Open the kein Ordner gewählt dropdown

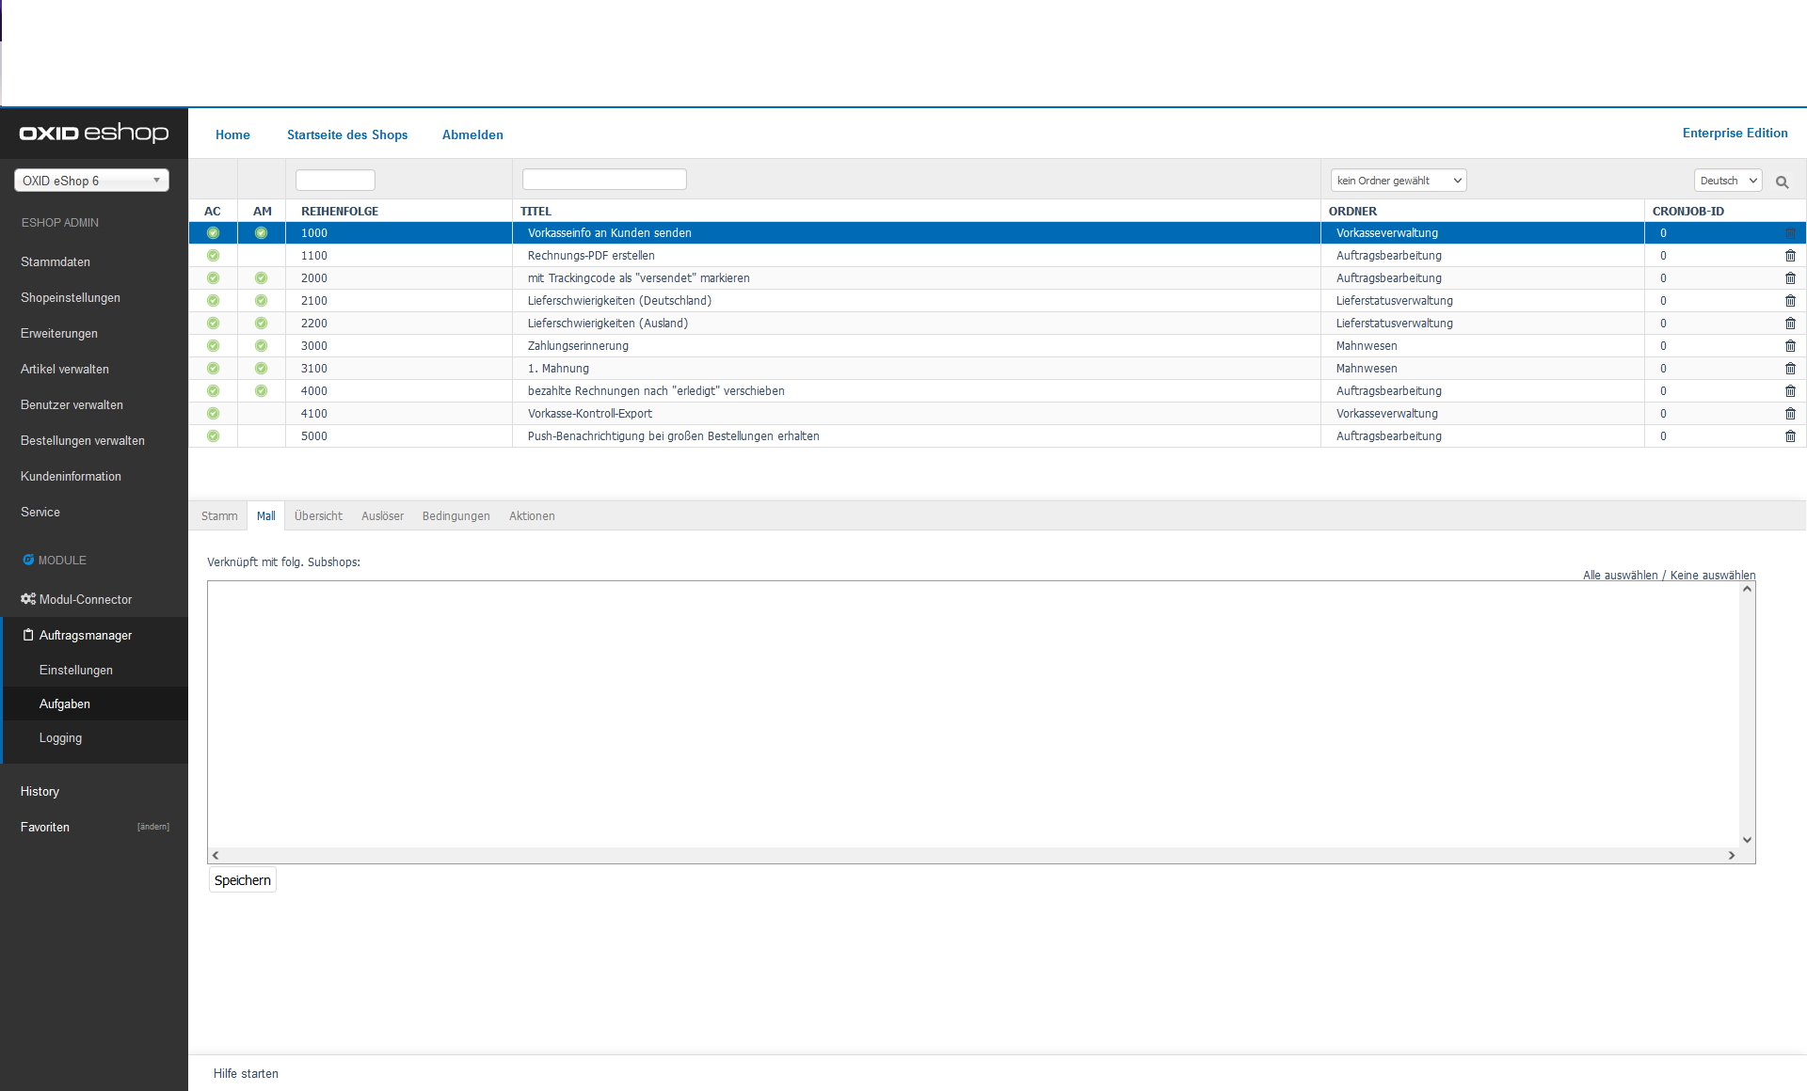[1398, 181]
